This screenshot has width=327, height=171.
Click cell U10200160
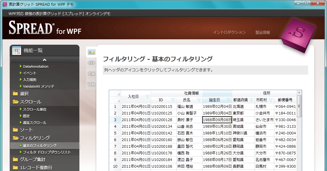pos(164,140)
